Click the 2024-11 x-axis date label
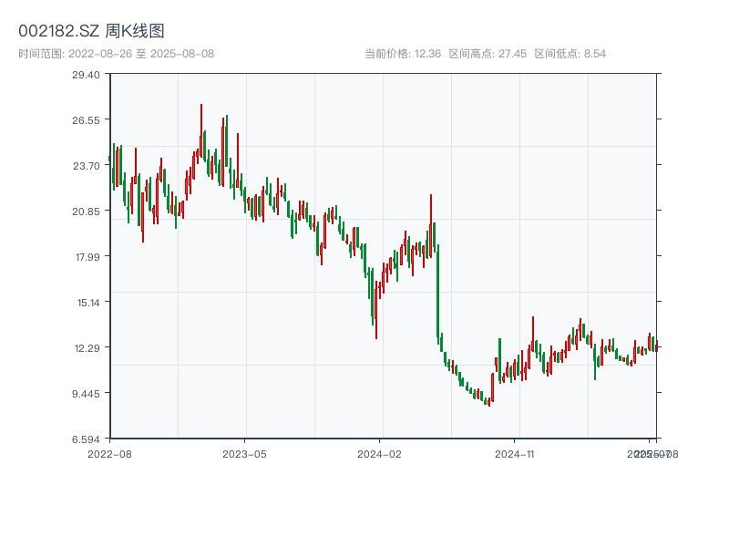Screen dimensions: 729x547 click(x=514, y=453)
